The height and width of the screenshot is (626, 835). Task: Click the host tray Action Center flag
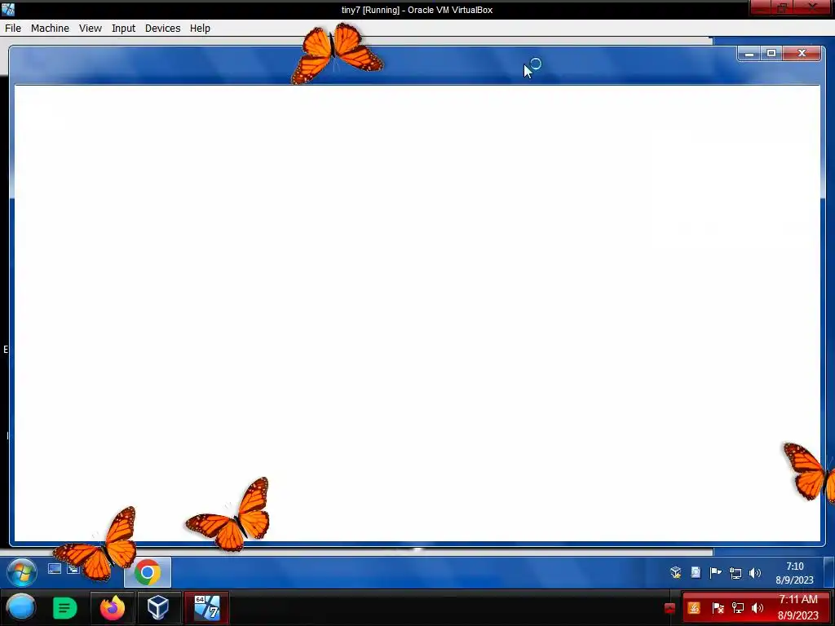point(718,608)
